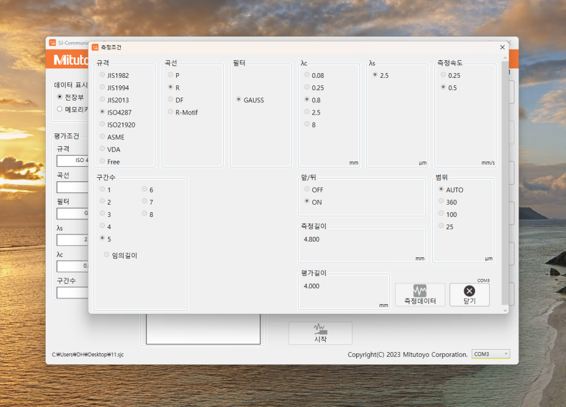Close the 측정조건 dialog with X
Screen dimensions: 566x407
pos(502,47)
